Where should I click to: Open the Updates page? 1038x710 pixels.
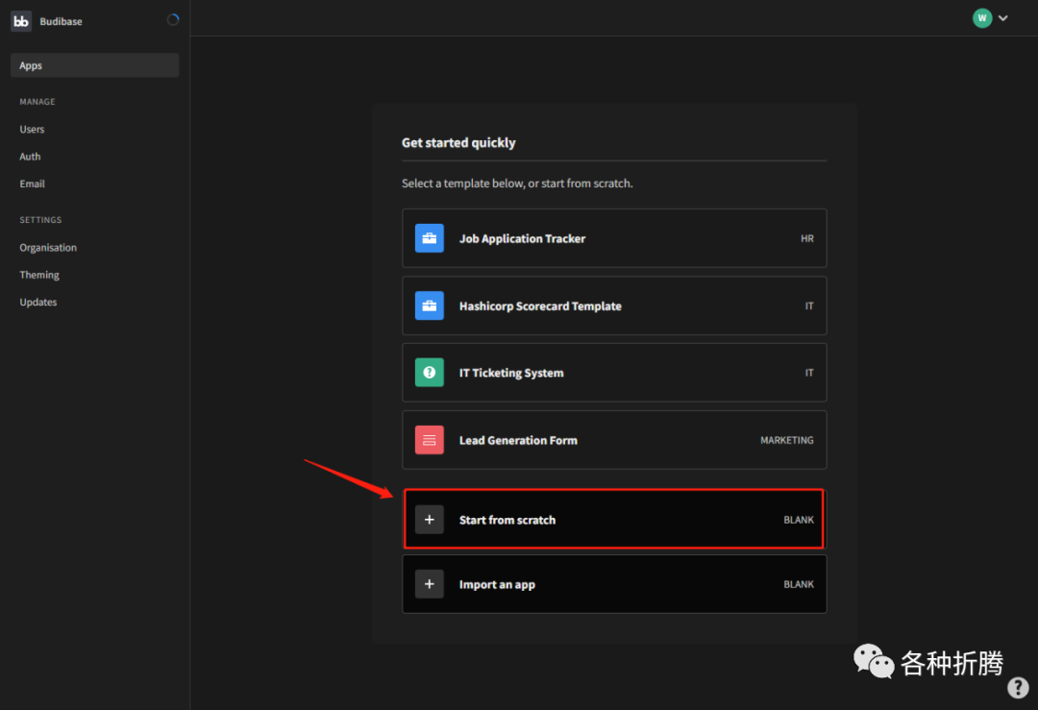(x=38, y=302)
